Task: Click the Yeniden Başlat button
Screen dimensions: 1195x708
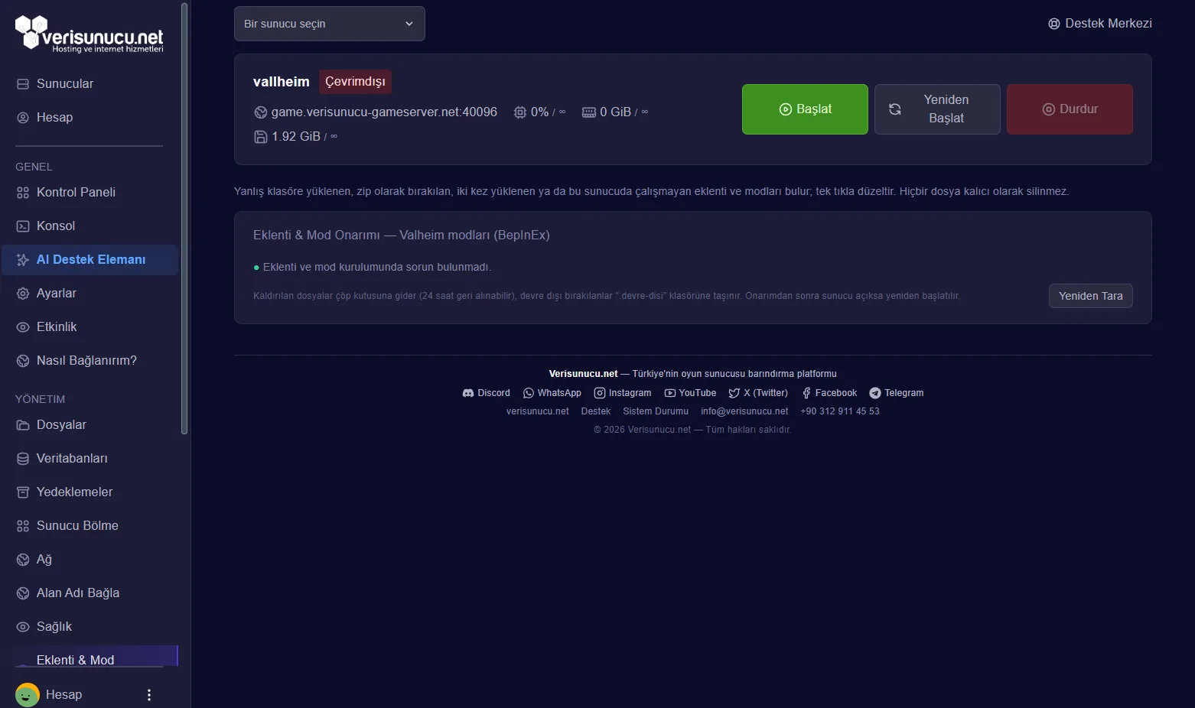Action: point(937,109)
